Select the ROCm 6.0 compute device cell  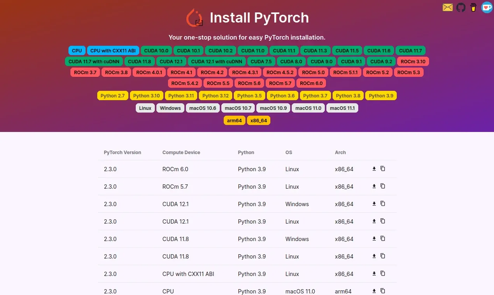(x=175, y=169)
